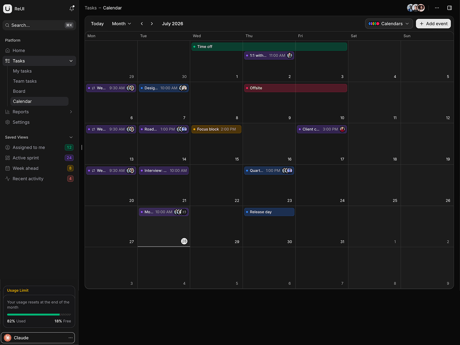Click the Calendars color dots
Image resolution: width=460 pixels, height=345 pixels.
(374, 24)
